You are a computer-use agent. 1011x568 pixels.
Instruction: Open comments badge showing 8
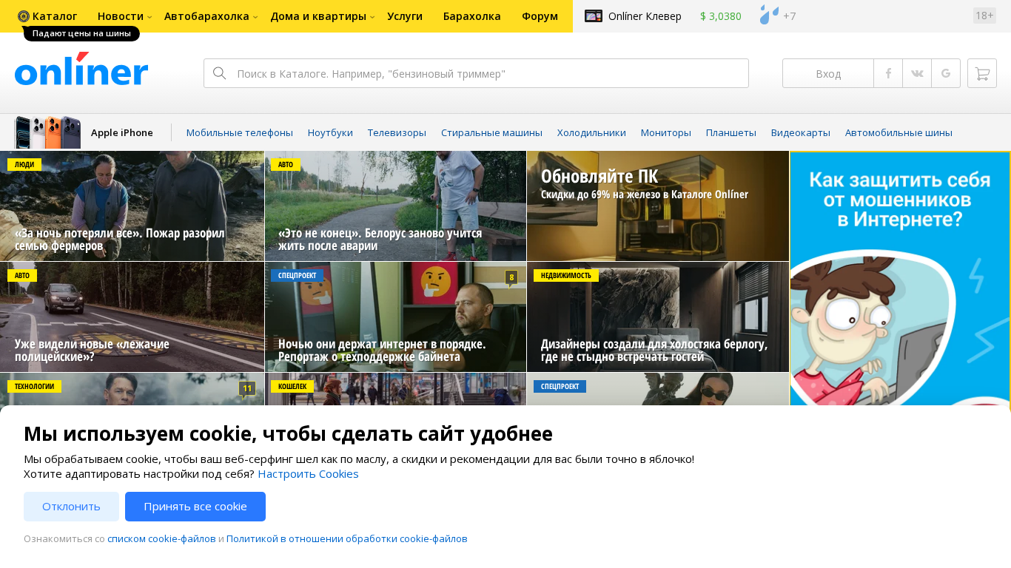[x=511, y=277]
